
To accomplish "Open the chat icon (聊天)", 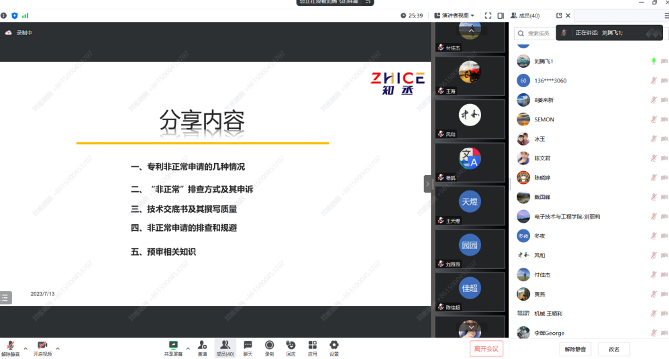I will (248, 346).
